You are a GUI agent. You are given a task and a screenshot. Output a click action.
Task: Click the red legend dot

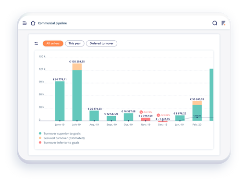(x=40, y=143)
